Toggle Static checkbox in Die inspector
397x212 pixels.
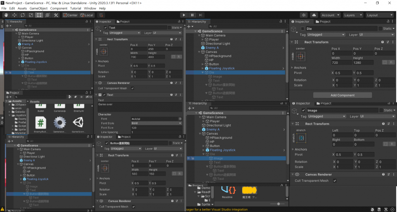pos(380,29)
